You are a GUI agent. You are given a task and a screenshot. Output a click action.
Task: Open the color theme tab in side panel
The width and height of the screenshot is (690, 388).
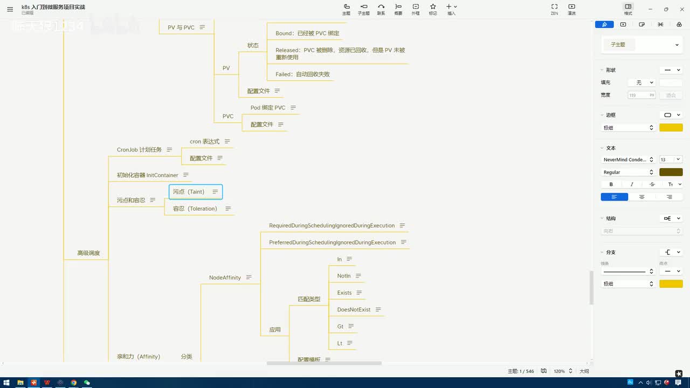pos(679,24)
